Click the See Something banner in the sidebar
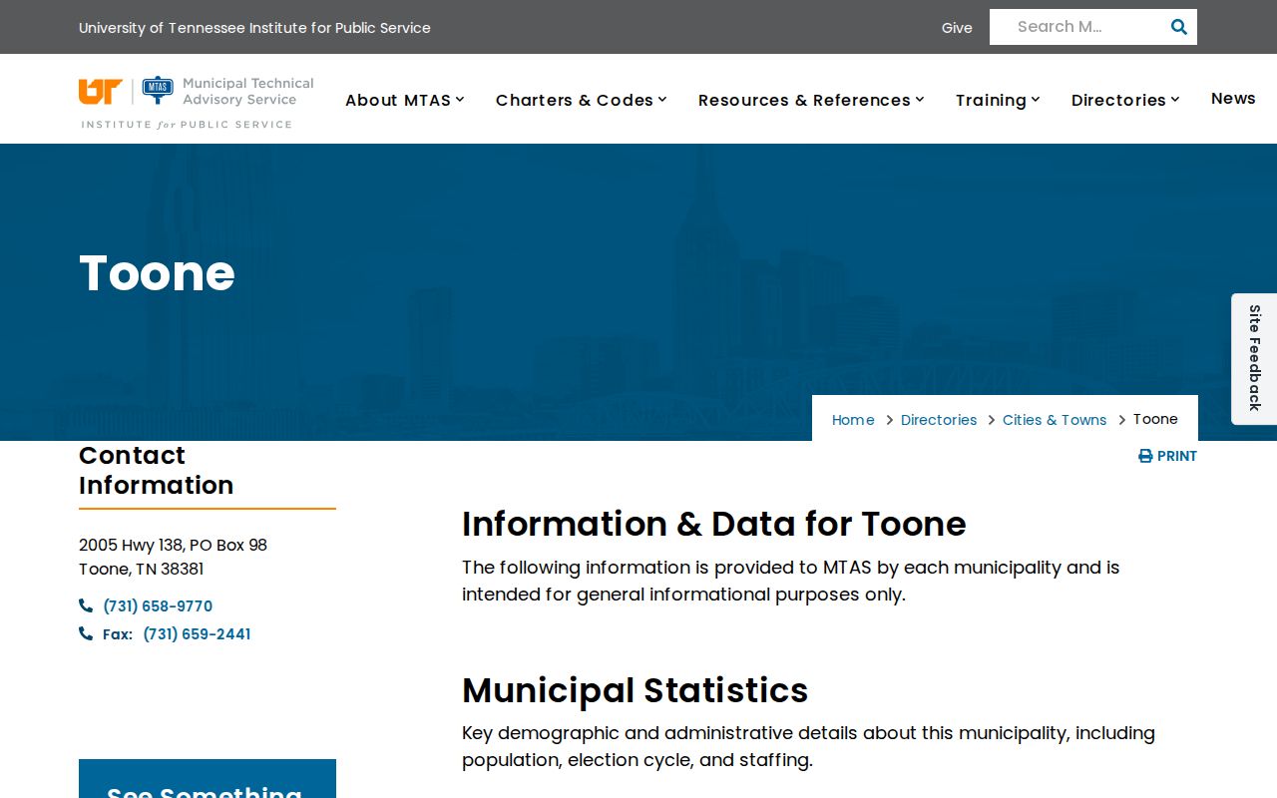Viewport: 1277px width, 798px height. click(208, 779)
